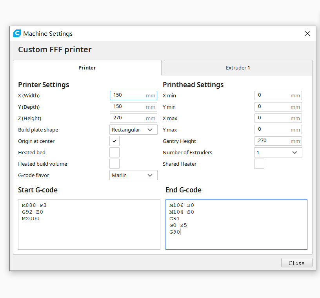This screenshot has height=298, width=320.
Task: Toggle the Shared Heater checkbox
Action: pos(259,164)
